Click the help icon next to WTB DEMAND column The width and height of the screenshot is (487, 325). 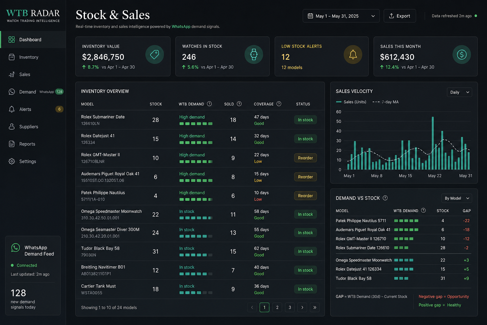pos(209,104)
